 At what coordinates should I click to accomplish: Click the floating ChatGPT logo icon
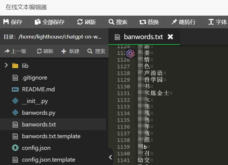130,54
